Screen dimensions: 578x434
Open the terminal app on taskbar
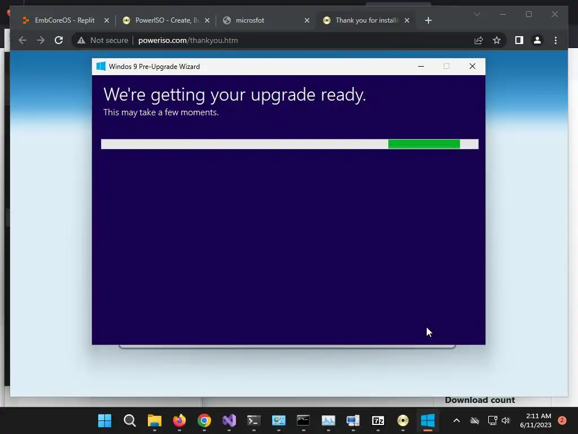(x=253, y=420)
